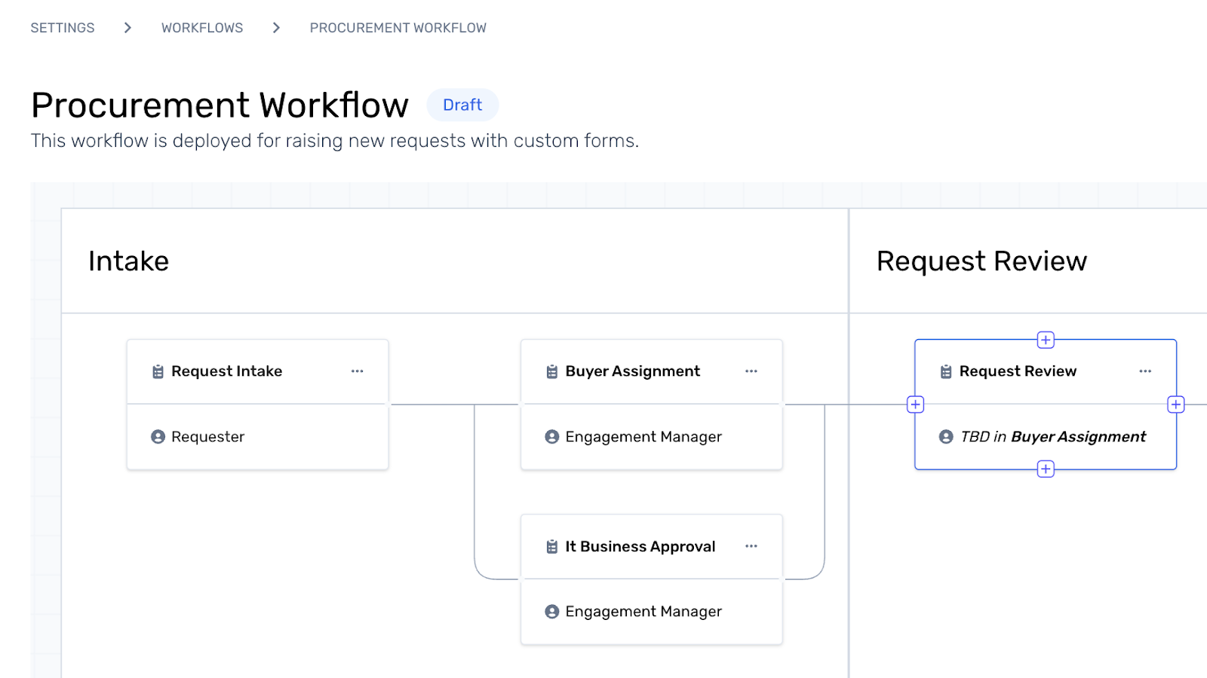Image resolution: width=1207 pixels, height=678 pixels.
Task: Open the Request Intake three-dot menu
Action: 358,371
